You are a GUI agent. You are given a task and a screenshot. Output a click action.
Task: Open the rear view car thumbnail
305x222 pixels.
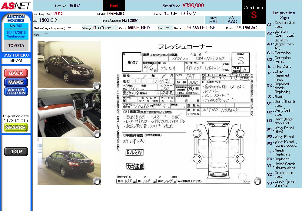pyautogui.click(x=69, y=161)
